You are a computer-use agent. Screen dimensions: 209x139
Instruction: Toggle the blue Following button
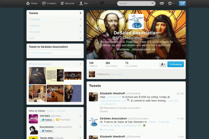pos(176,64)
